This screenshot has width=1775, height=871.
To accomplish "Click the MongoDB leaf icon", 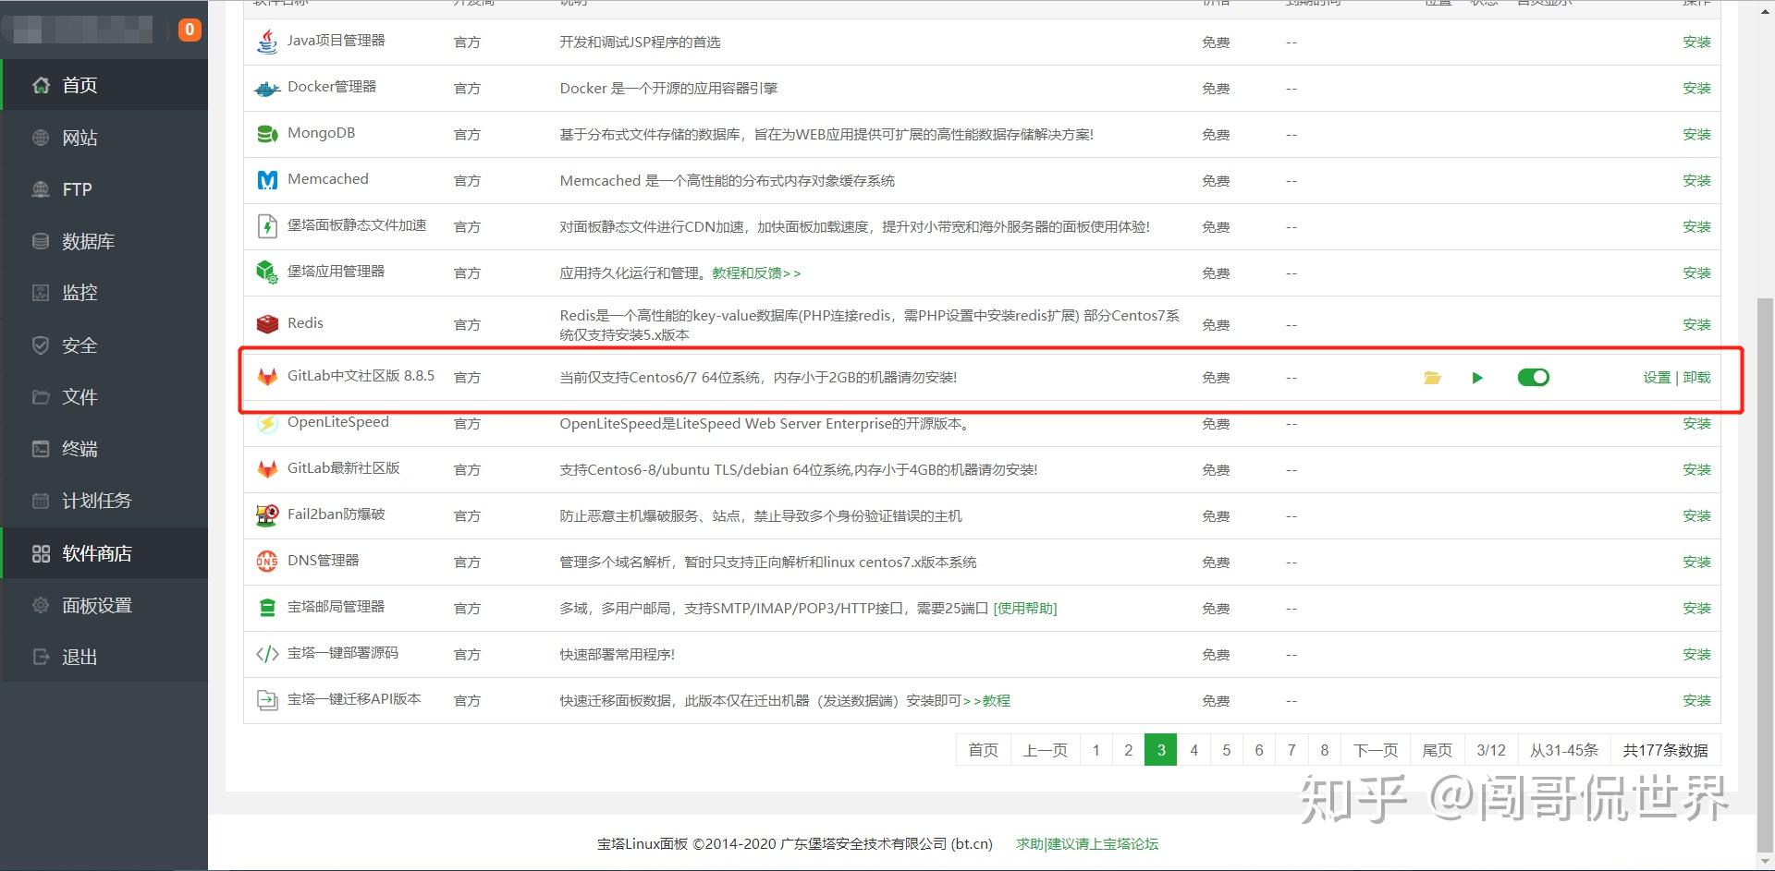I will 266,133.
